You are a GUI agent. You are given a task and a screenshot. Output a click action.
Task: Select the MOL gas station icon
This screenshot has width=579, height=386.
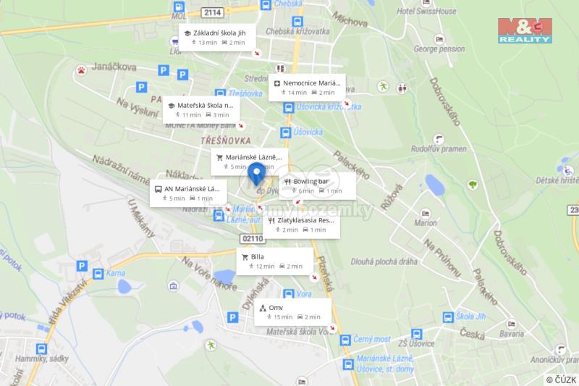tap(179, 7)
